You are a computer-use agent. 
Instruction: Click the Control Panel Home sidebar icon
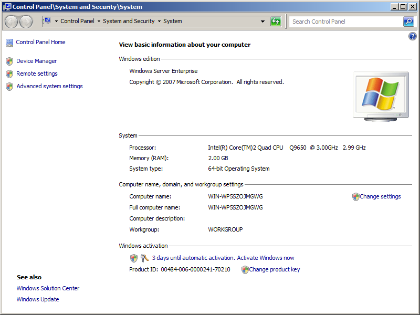click(9, 42)
